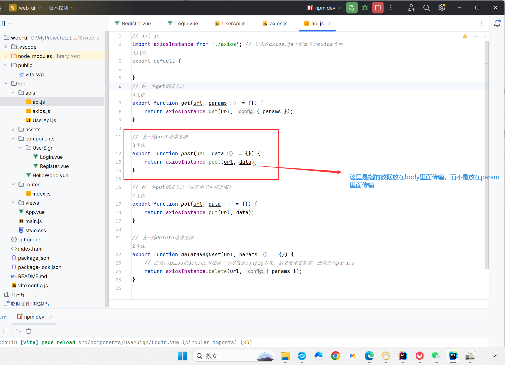The height and width of the screenshot is (365, 505).
Task: Click the Debug bug icon
Action: [x=365, y=8]
